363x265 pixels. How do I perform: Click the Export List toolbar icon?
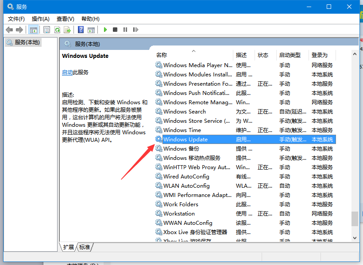(67, 30)
